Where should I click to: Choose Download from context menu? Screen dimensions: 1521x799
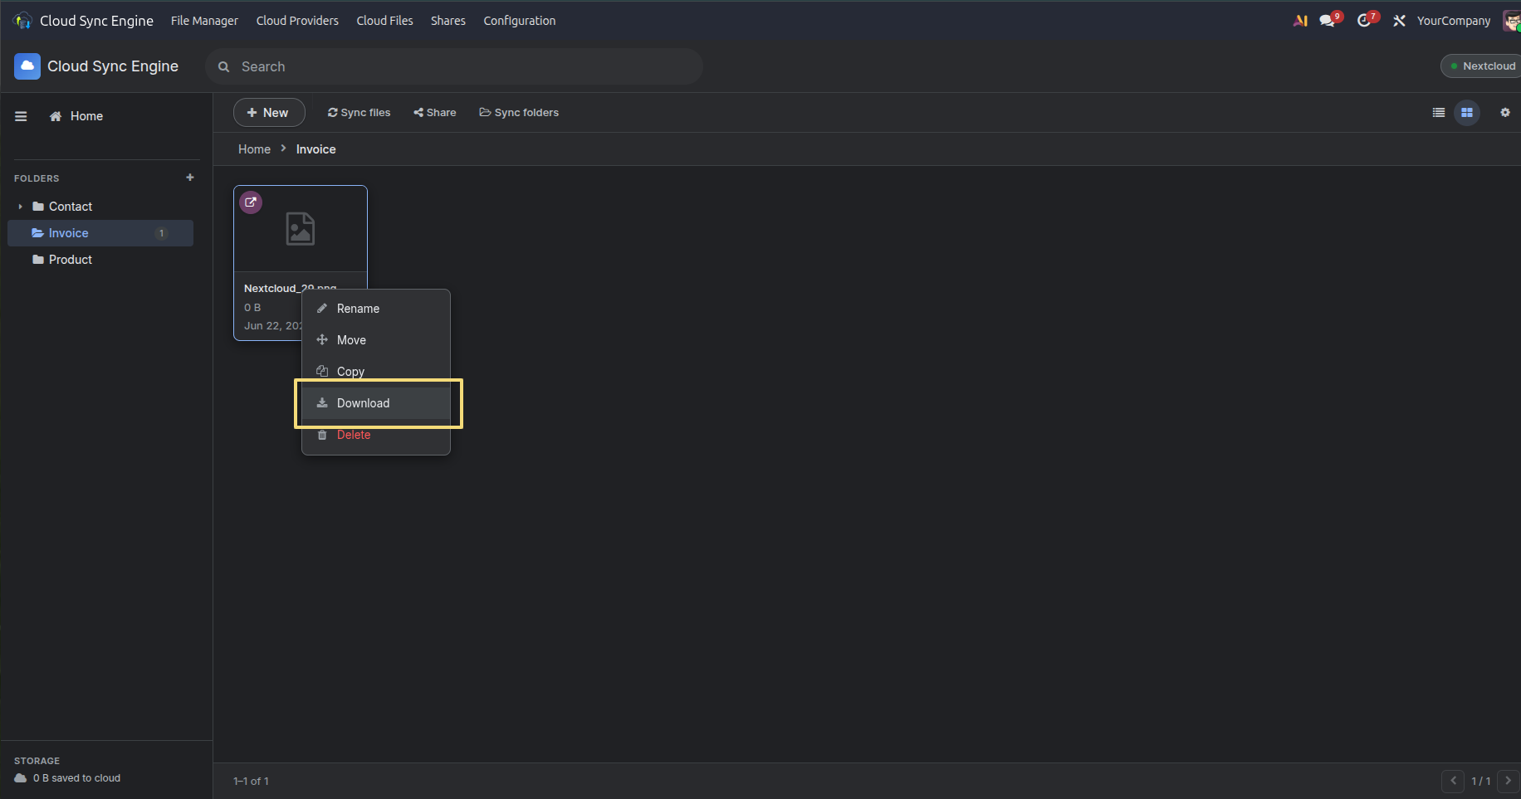(x=376, y=403)
